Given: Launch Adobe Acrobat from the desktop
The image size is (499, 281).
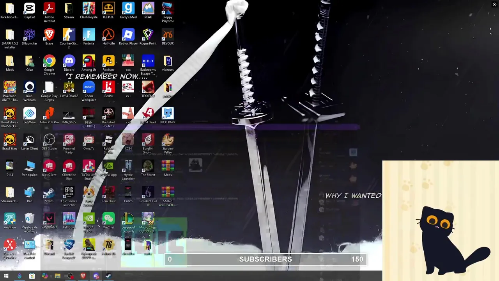Looking at the screenshot, I should pos(49,13).
